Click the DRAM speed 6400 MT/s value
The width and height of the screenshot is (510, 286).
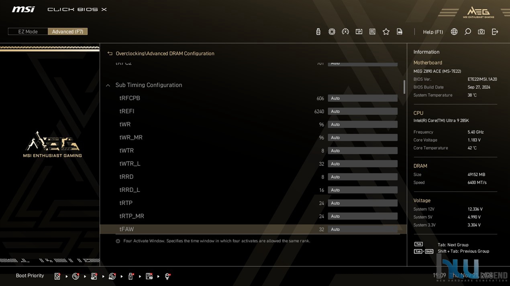pyautogui.click(x=477, y=183)
